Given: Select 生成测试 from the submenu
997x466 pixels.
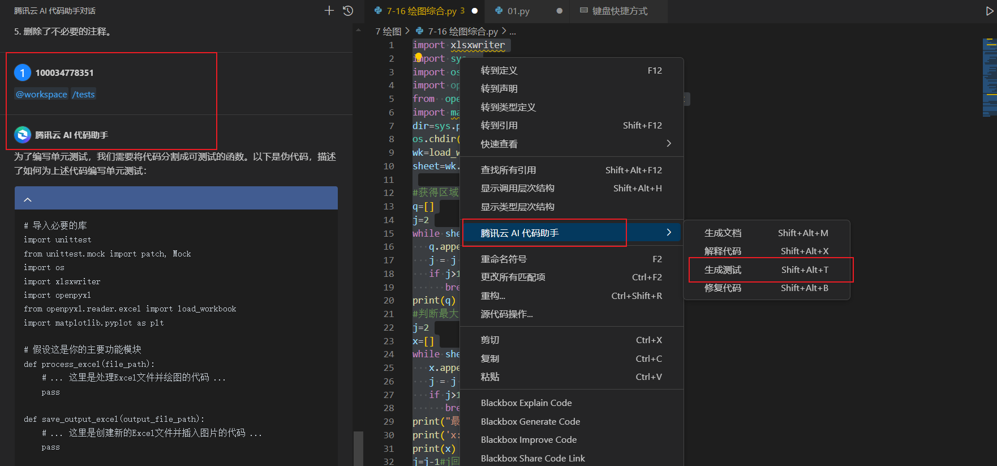Looking at the screenshot, I should tap(723, 270).
